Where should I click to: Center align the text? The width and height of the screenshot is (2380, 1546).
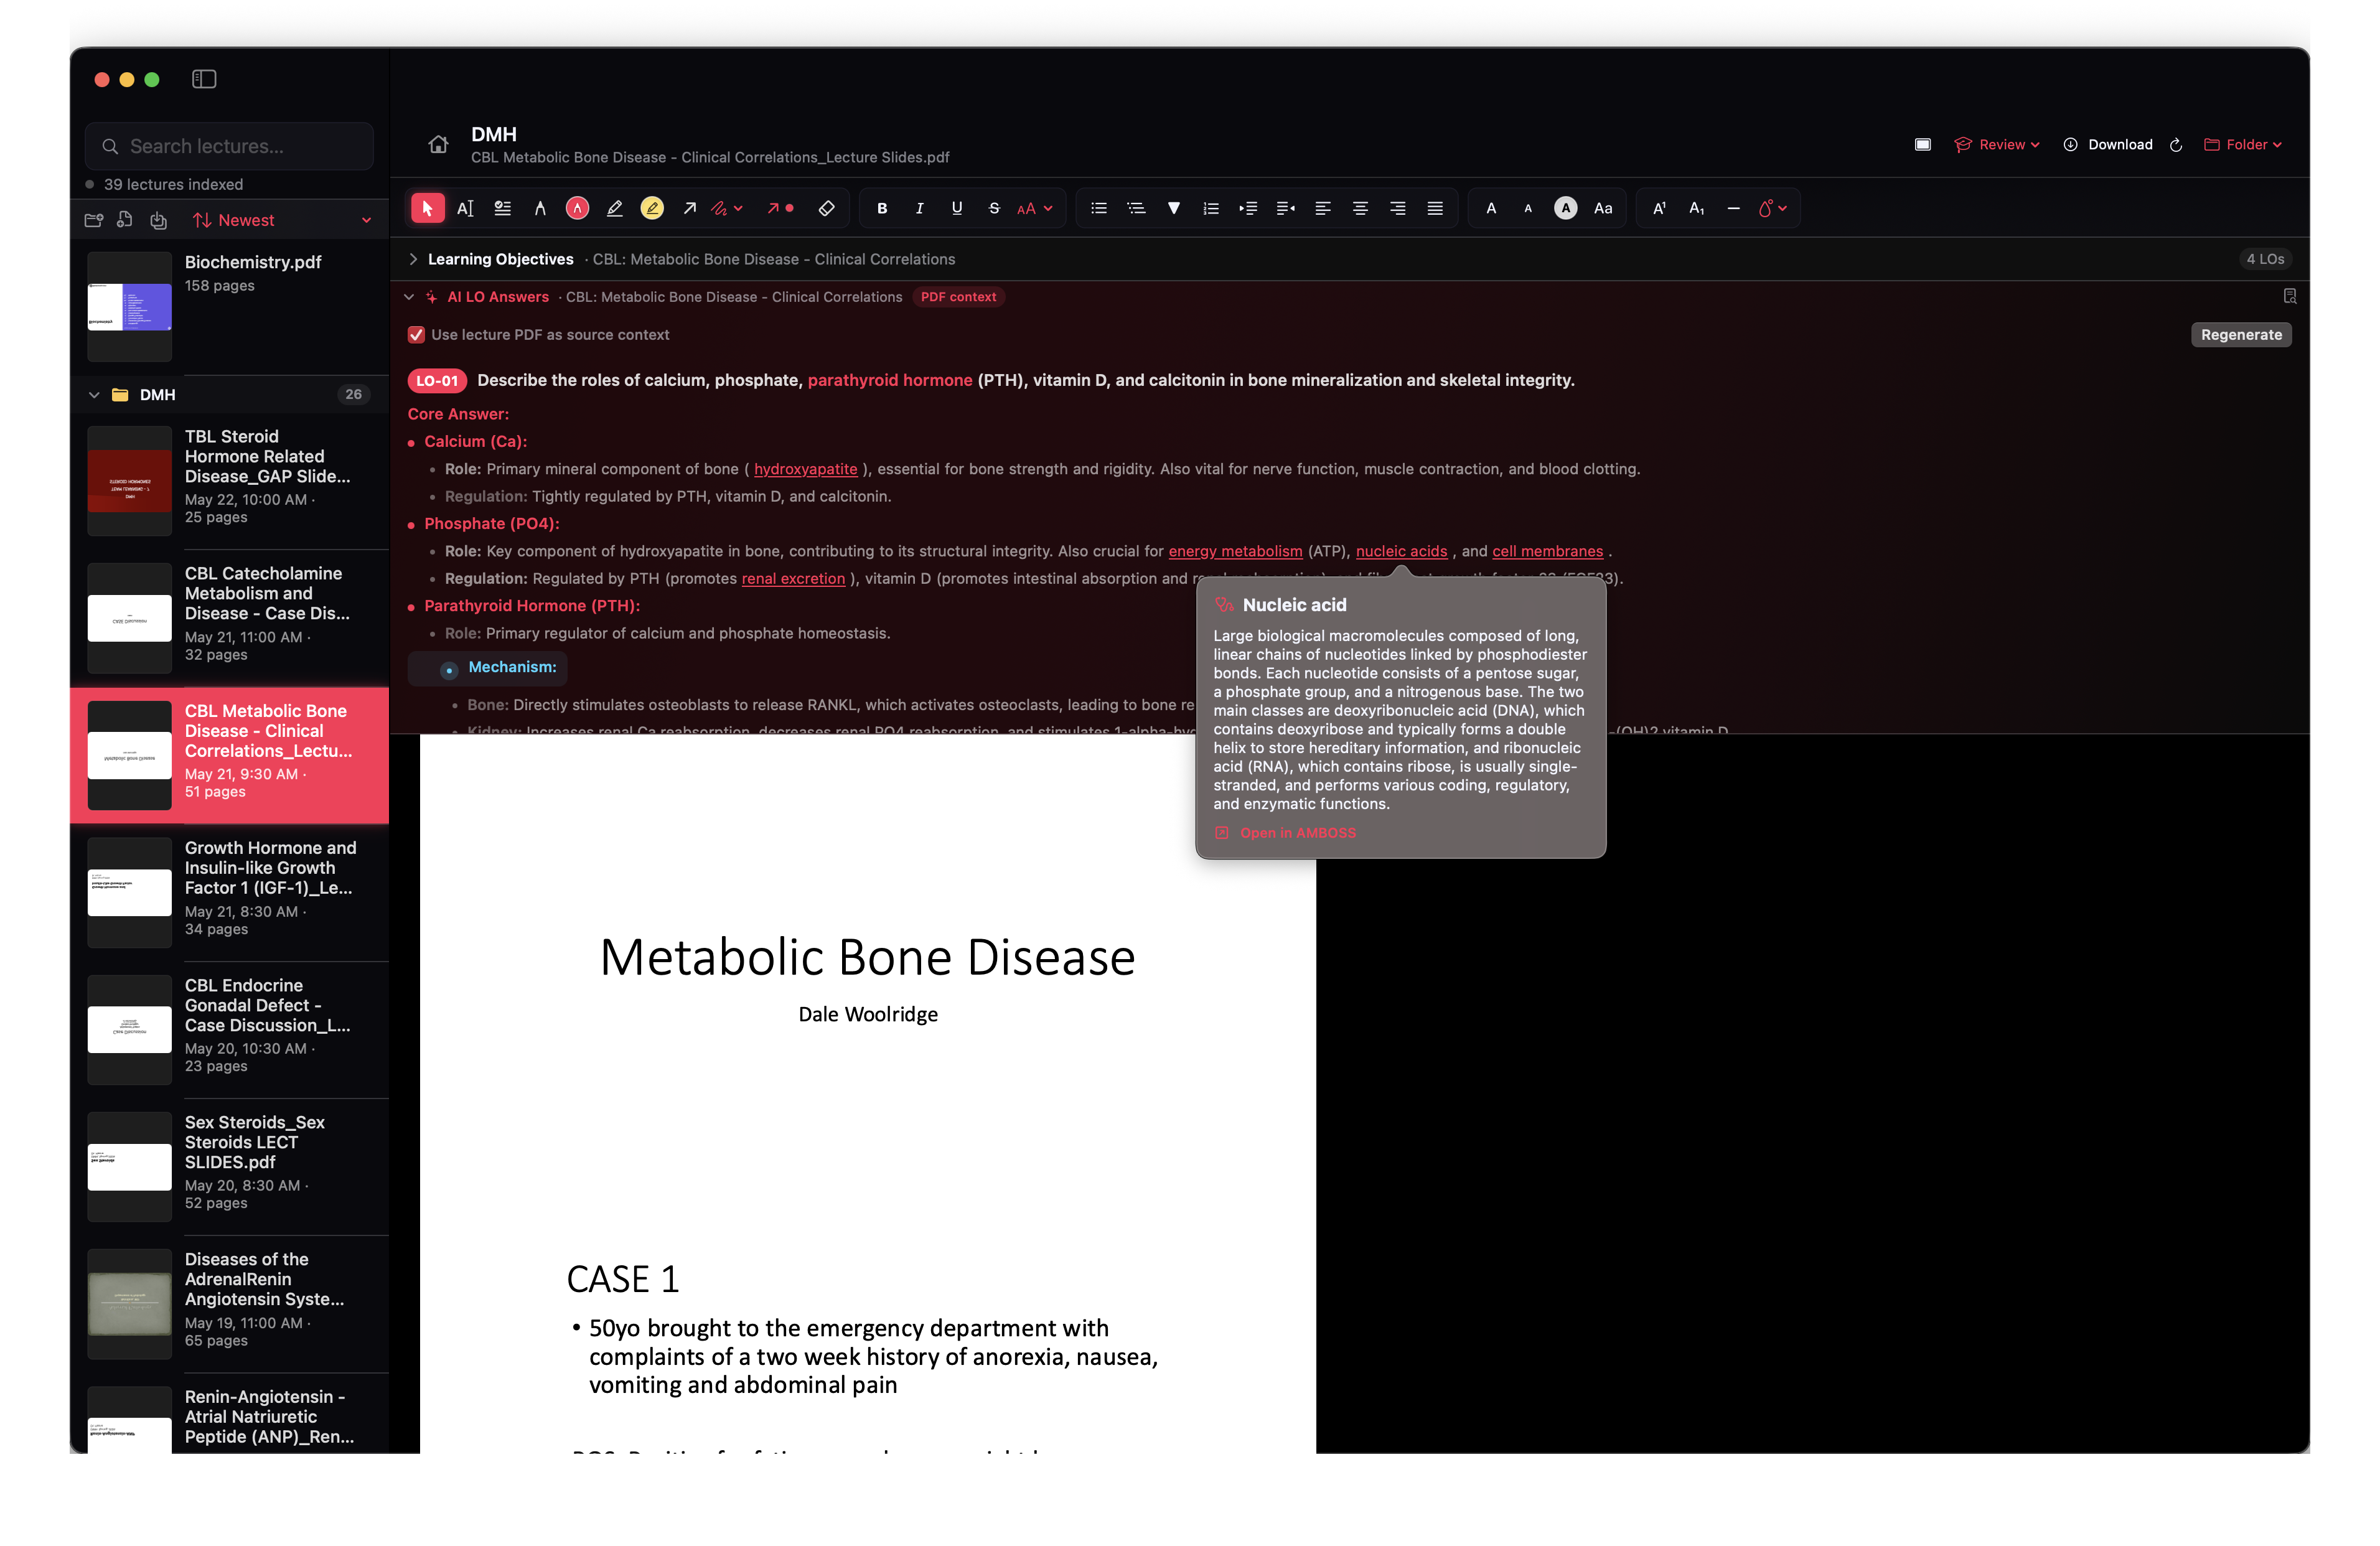1360,208
